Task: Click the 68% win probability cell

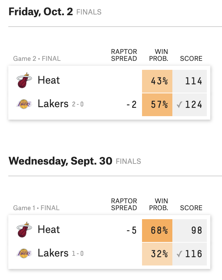Action: [157, 230]
